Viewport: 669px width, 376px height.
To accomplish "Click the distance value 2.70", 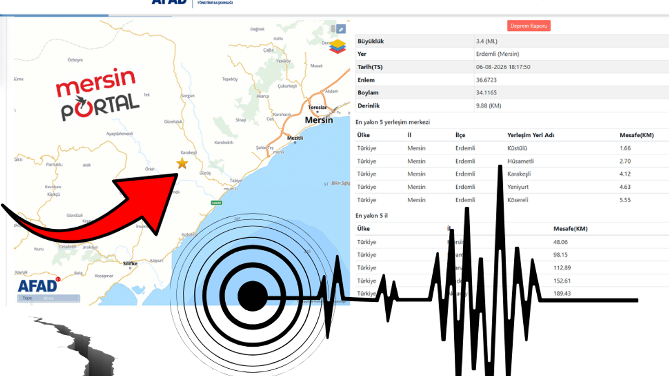I will pyautogui.click(x=625, y=161).
